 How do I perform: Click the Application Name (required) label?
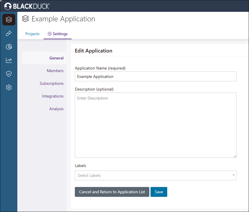coord(100,68)
